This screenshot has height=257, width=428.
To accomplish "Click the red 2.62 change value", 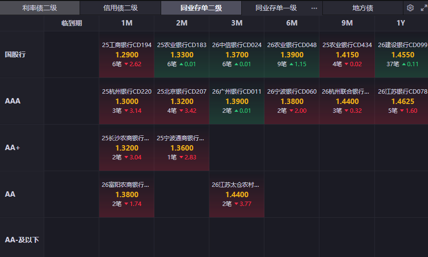I will [x=136, y=64].
